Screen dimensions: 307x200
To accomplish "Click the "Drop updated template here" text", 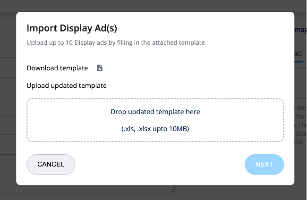I will pos(155,112).
